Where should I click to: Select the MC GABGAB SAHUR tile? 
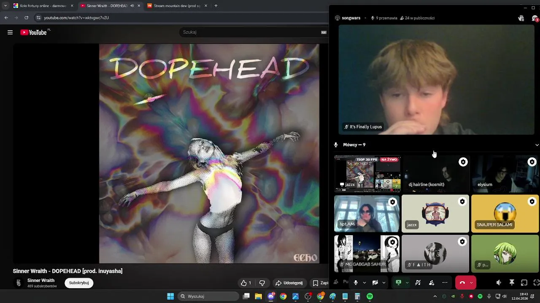367,254
